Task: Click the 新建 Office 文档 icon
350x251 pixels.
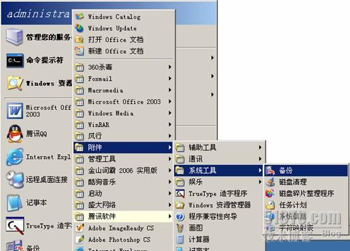Action: click(79, 51)
